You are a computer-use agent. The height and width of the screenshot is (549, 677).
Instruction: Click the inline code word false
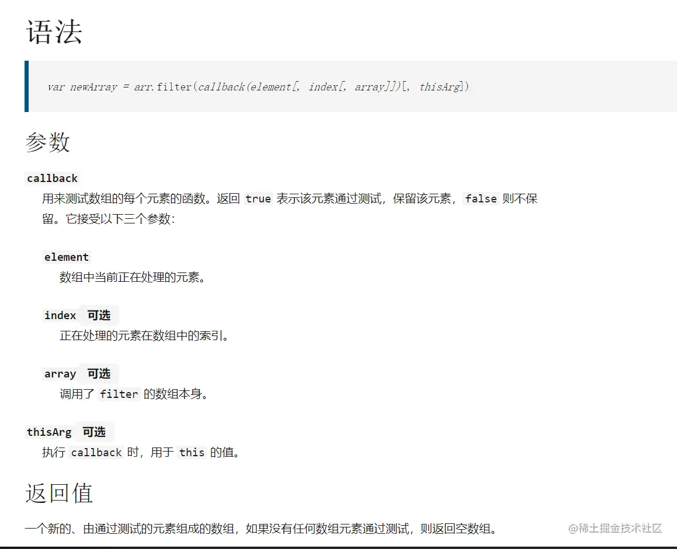[481, 199]
